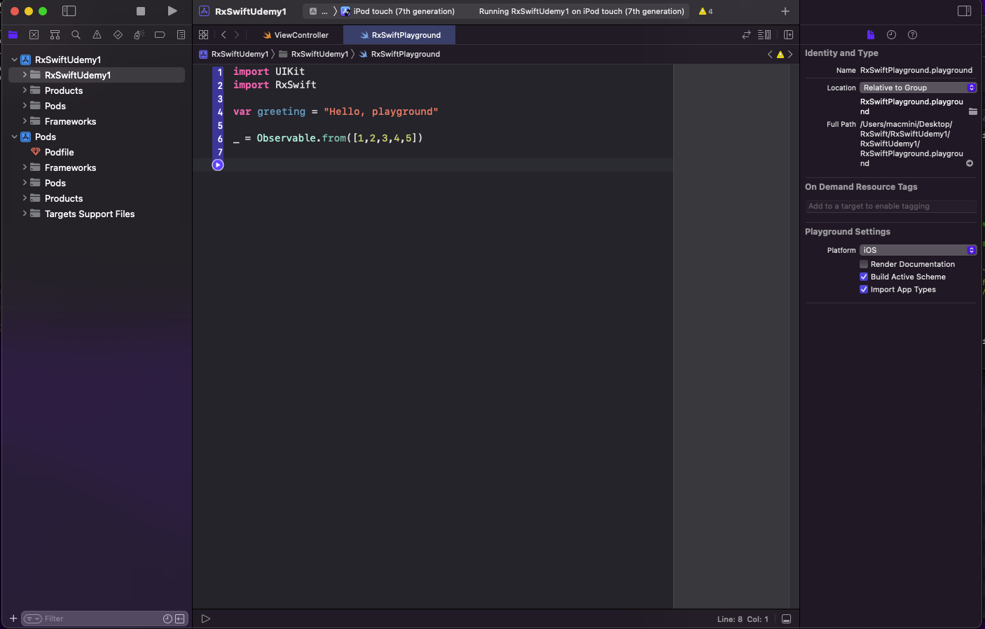Open the Symbol navigator
Screen dimensions: 985x629
[x=55, y=34]
